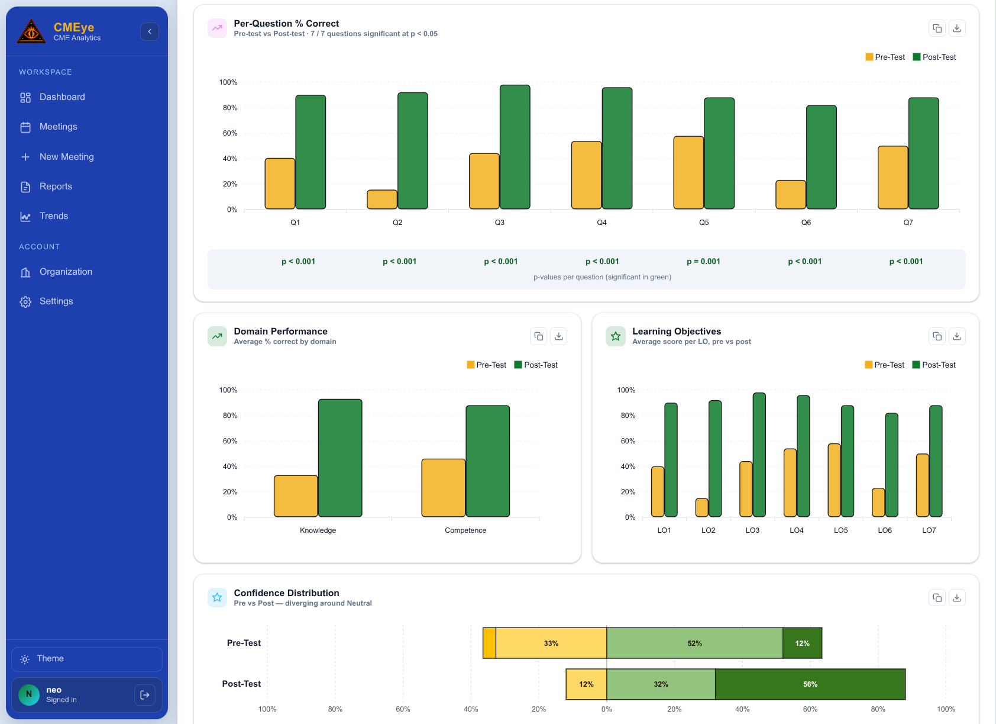Viewport: 996px width, 724px height.
Task: Copy the Domain Performance chart
Action: (539, 336)
